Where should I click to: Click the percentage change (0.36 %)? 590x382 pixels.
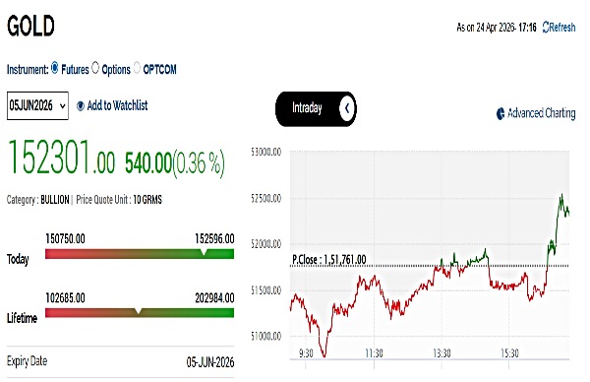click(x=199, y=163)
